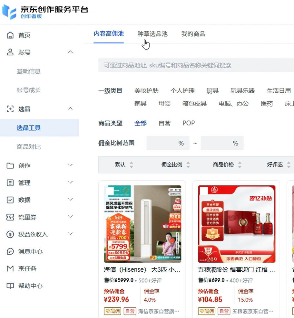Screen dimensions: 294x318
Task: Click the maximum 佣金比例 percent field
Action: pyautogui.click(x=222, y=143)
